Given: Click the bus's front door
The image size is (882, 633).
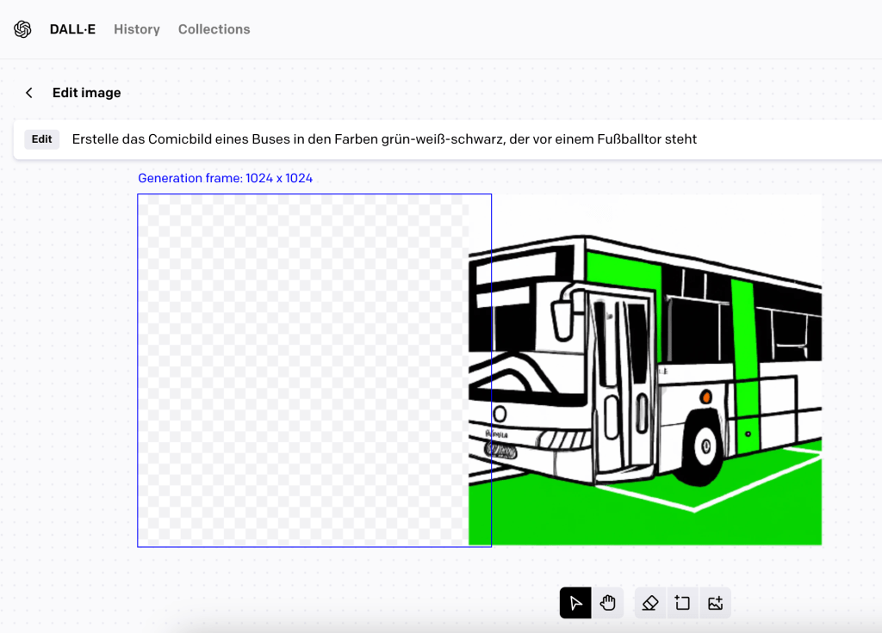Looking at the screenshot, I should 620,378.
